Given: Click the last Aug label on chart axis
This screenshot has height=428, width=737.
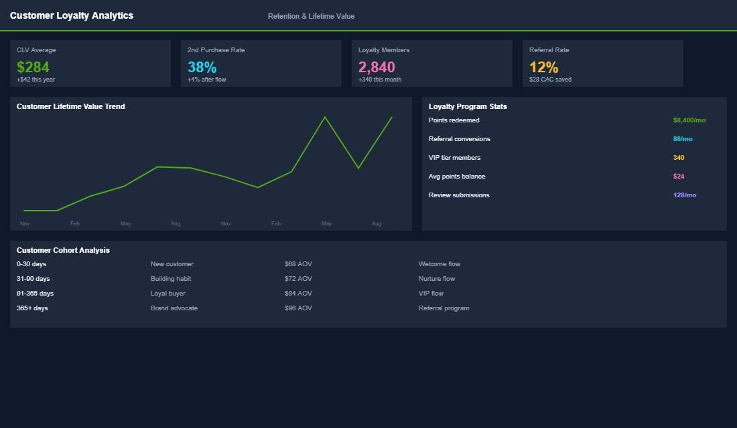Looking at the screenshot, I should click(x=377, y=223).
